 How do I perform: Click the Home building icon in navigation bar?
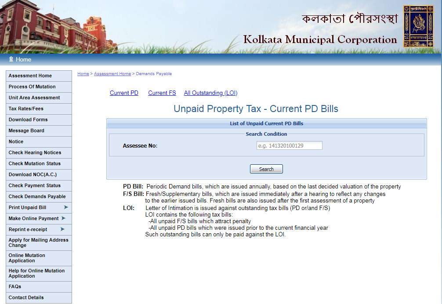click(x=11, y=59)
